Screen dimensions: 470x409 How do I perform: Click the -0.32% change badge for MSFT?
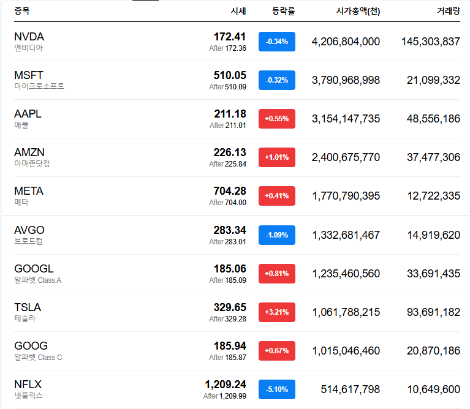(x=277, y=80)
